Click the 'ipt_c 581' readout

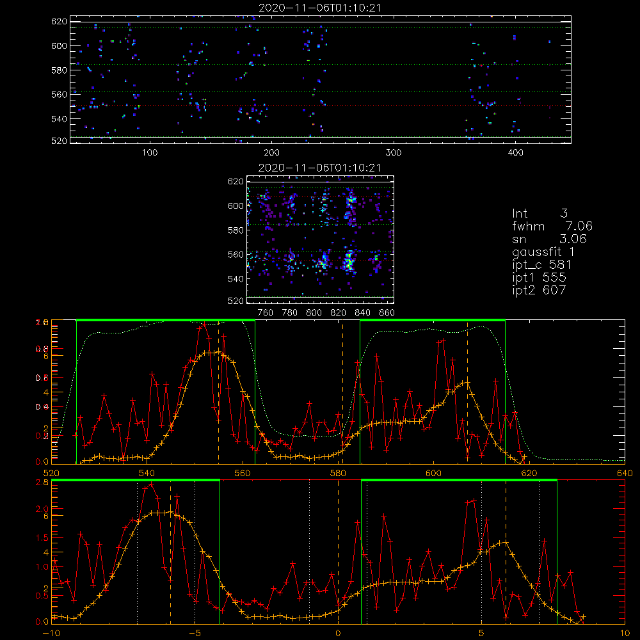(541, 264)
